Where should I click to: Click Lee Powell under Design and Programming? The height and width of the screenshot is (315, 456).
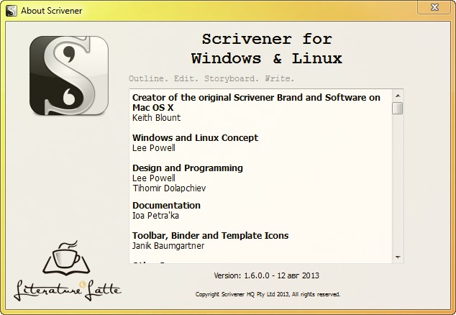coord(154,178)
